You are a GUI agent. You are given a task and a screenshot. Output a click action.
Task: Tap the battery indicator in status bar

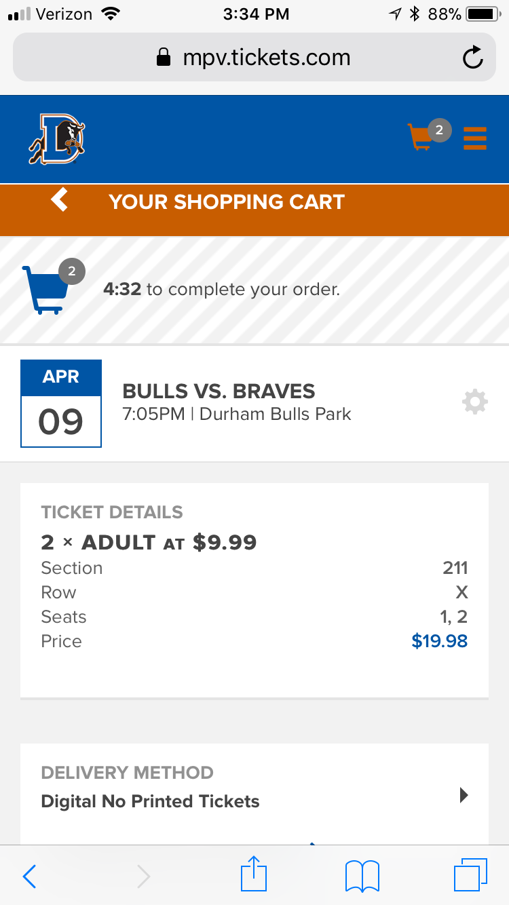(x=483, y=14)
